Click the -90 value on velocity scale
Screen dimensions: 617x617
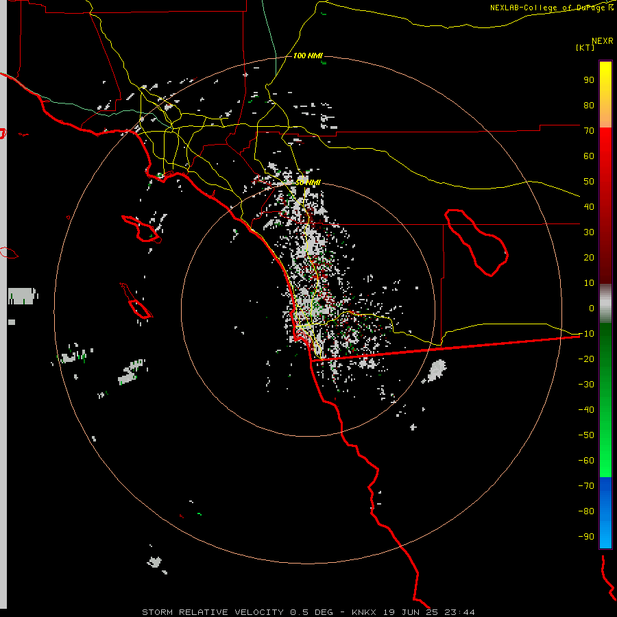(586, 536)
